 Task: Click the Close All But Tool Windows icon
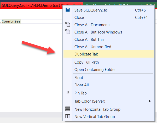pyautogui.click(x=68, y=32)
